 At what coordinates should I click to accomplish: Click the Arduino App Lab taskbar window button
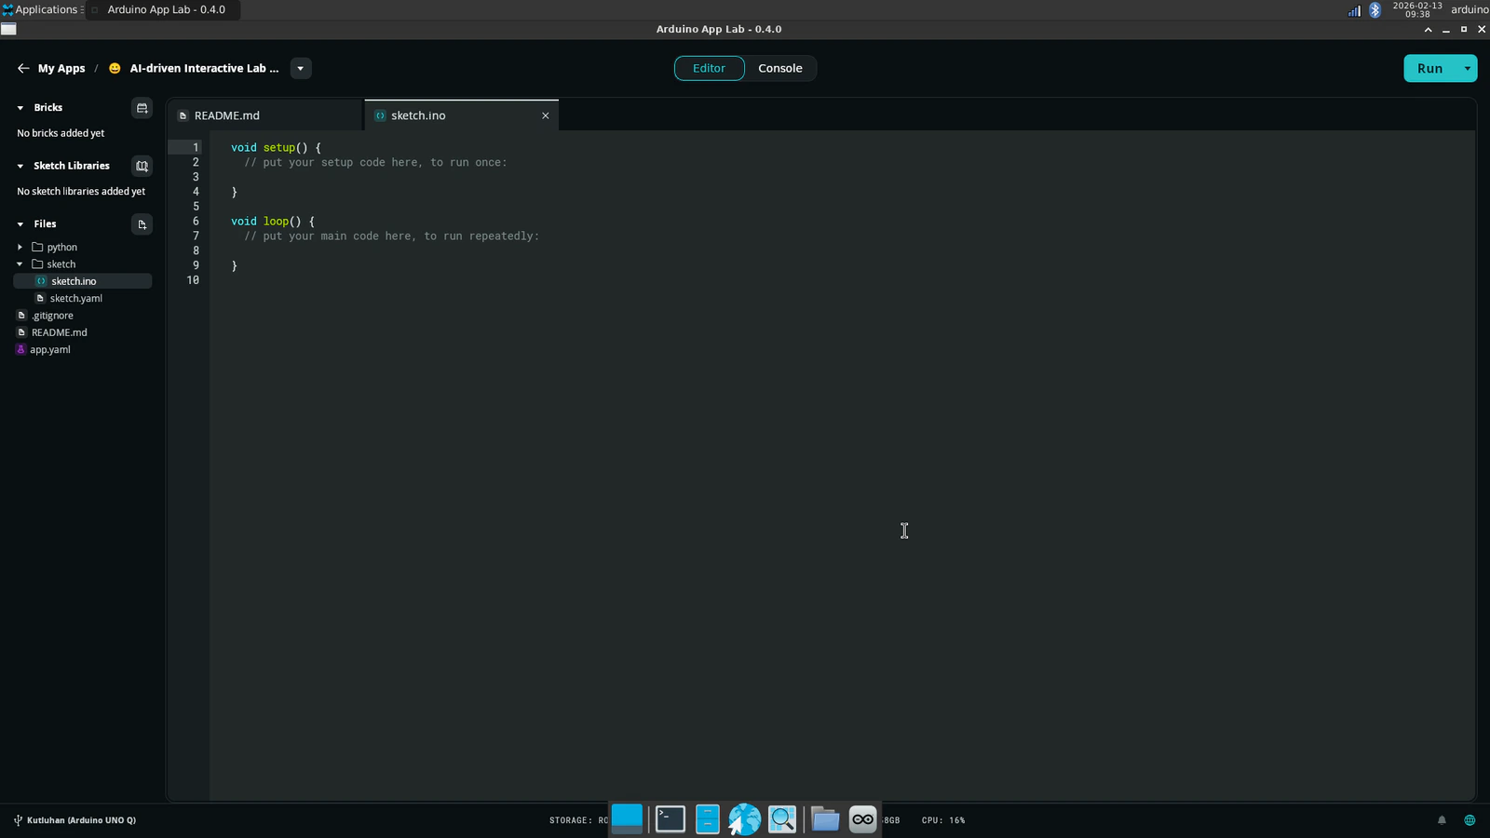(164, 10)
